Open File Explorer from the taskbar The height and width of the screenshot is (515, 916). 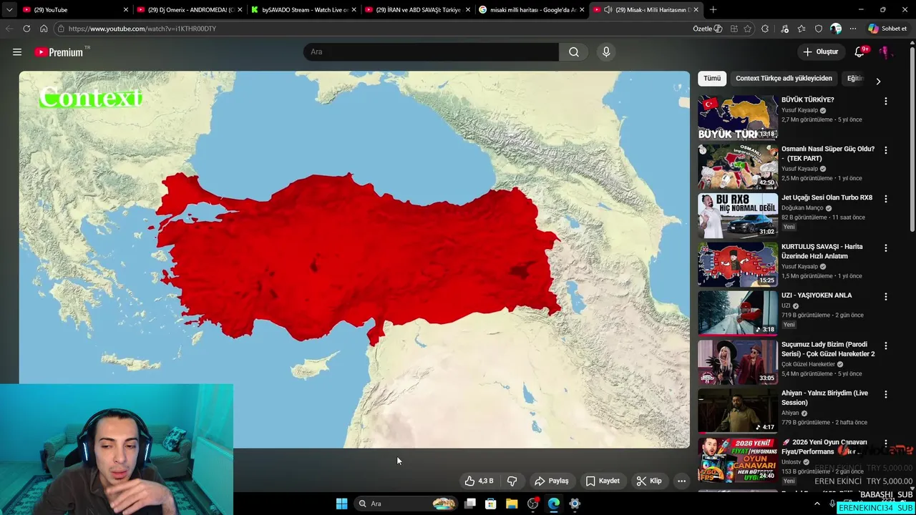pyautogui.click(x=512, y=504)
